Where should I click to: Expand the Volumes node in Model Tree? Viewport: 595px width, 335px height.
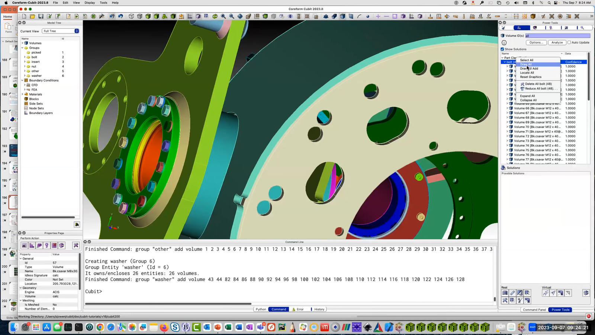click(22, 43)
